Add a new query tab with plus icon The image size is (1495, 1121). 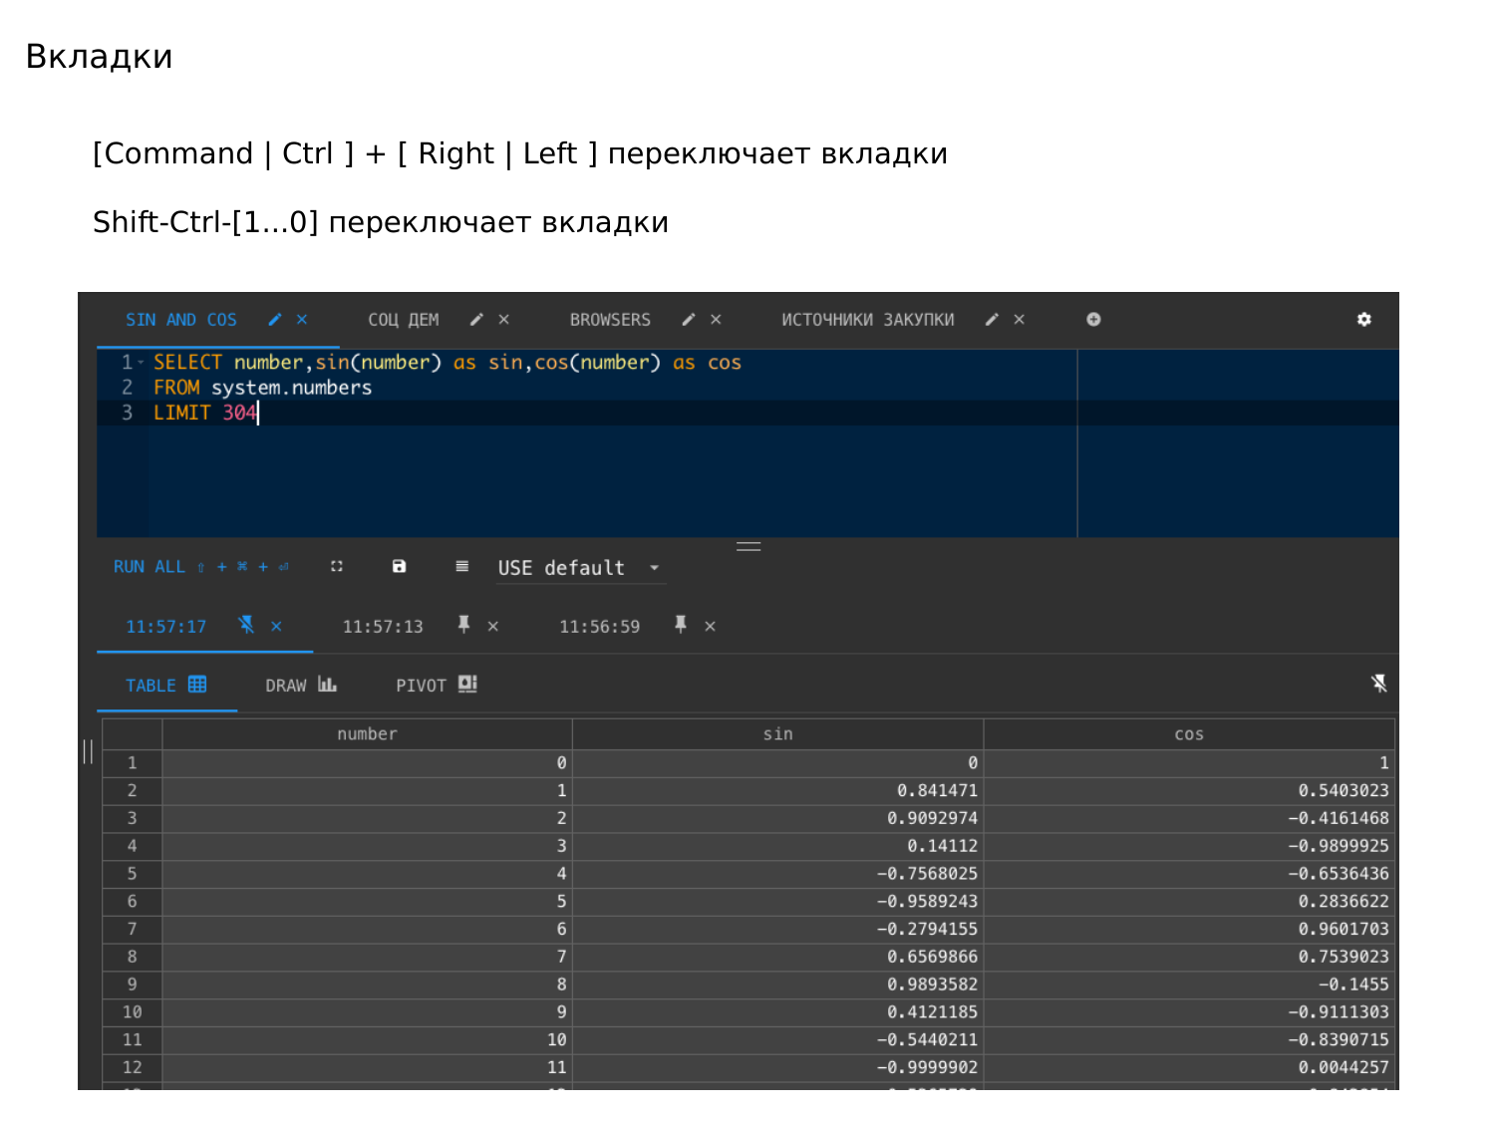[x=1093, y=320]
